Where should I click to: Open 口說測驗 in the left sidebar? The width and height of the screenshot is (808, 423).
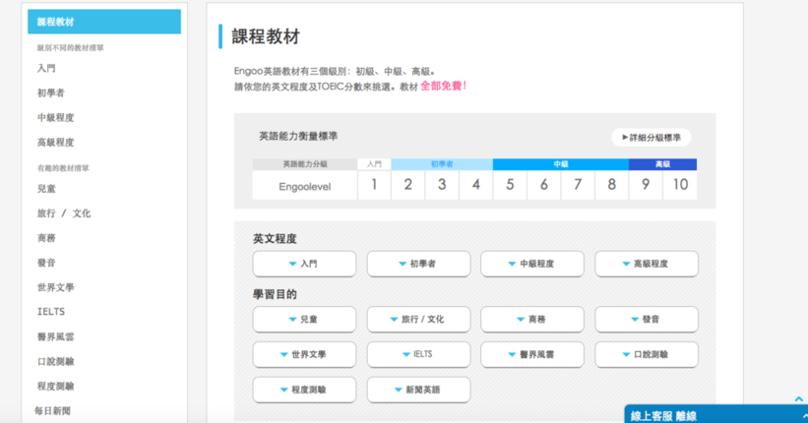(56, 361)
